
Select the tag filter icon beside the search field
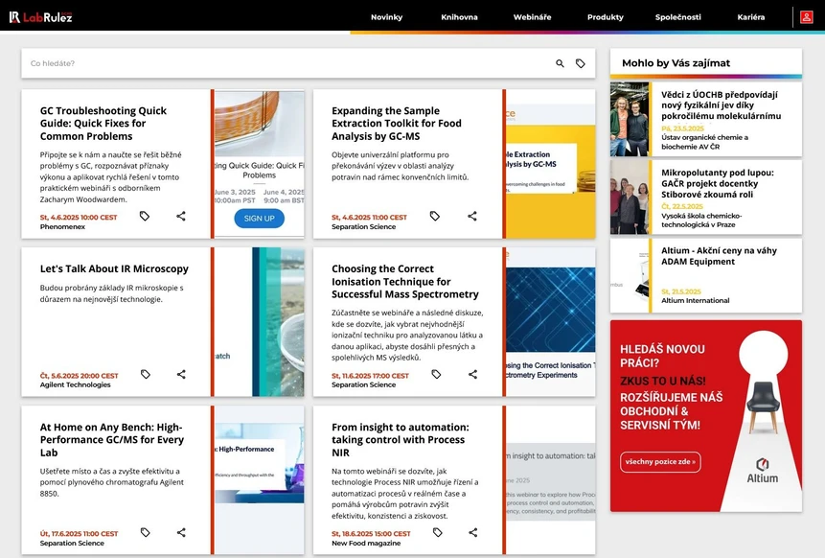coord(582,62)
